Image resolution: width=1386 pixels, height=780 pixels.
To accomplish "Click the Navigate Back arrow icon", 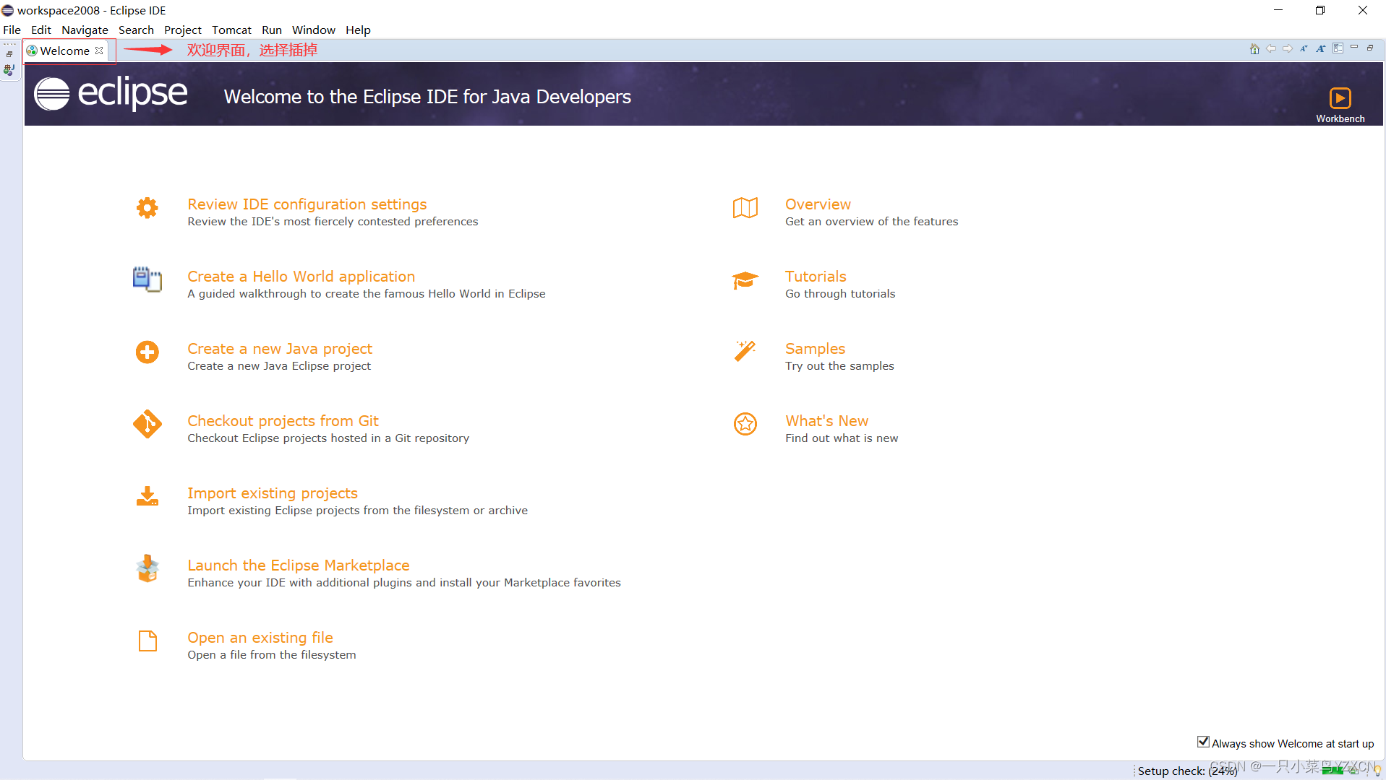I will 1271,48.
